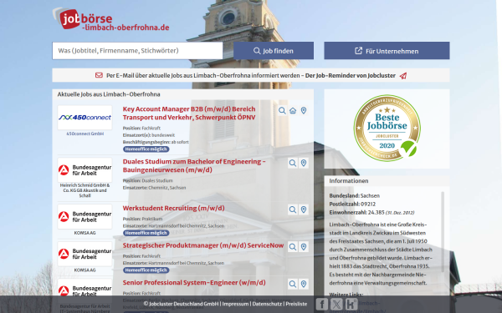Open the Facebook icon in footer
This screenshot has height=313, width=502.
(322, 304)
